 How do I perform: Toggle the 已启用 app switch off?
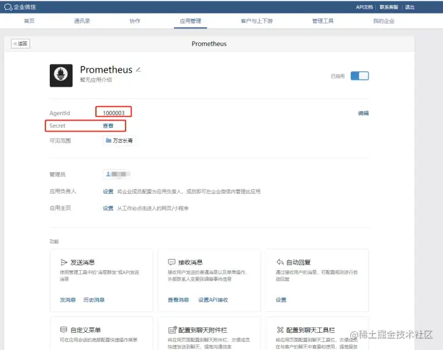click(360, 76)
